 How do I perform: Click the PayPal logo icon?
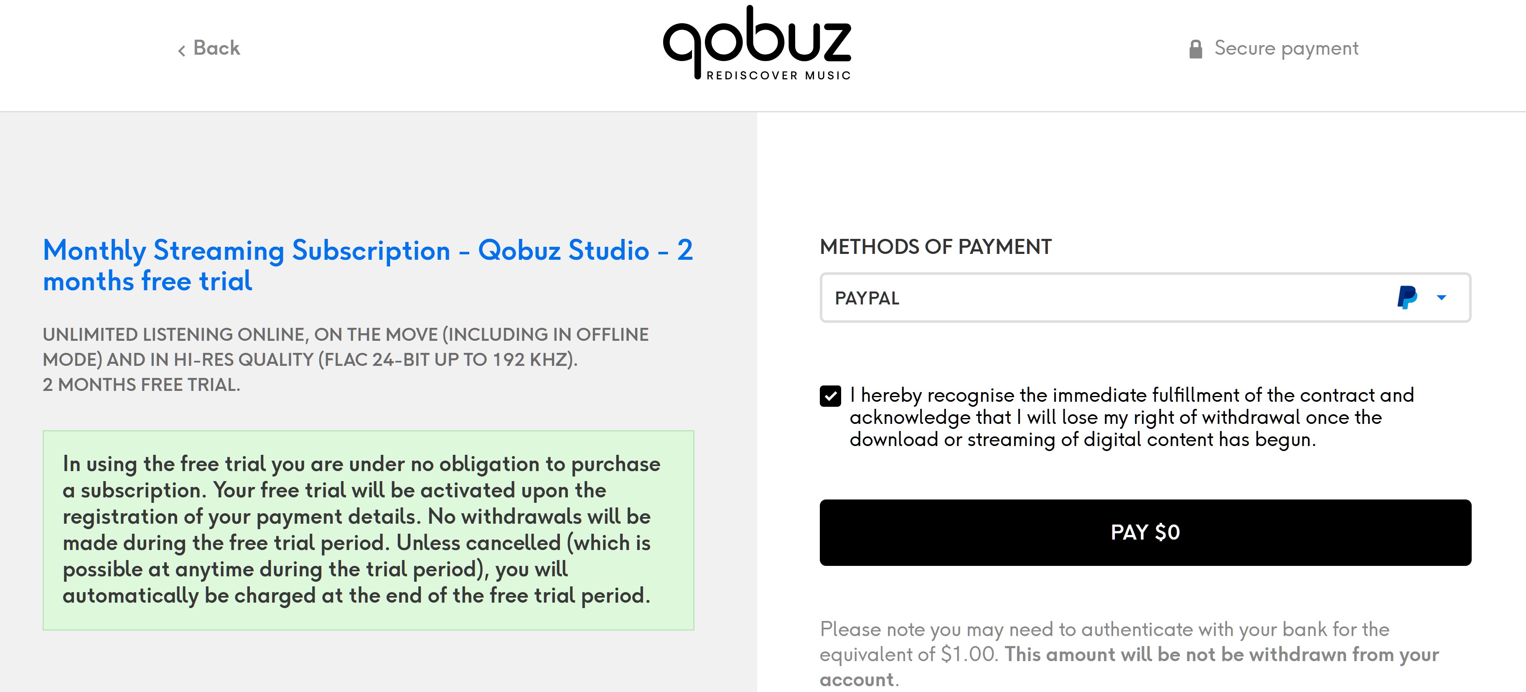click(x=1407, y=297)
